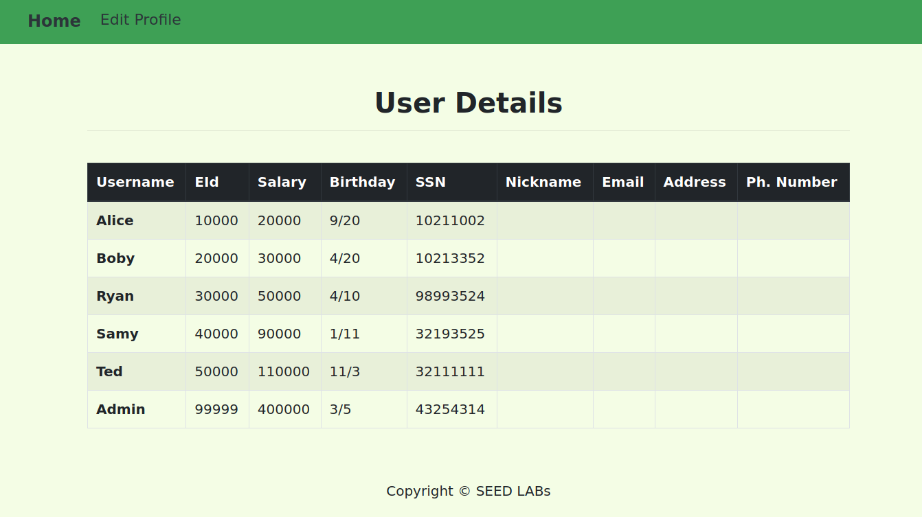Select the SSN column header
Viewport: 922px width, 517px height.
(430, 182)
